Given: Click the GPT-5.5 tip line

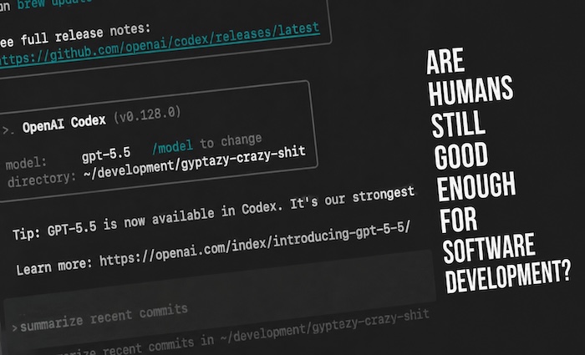Looking at the screenshot, I should pyautogui.click(x=213, y=213).
